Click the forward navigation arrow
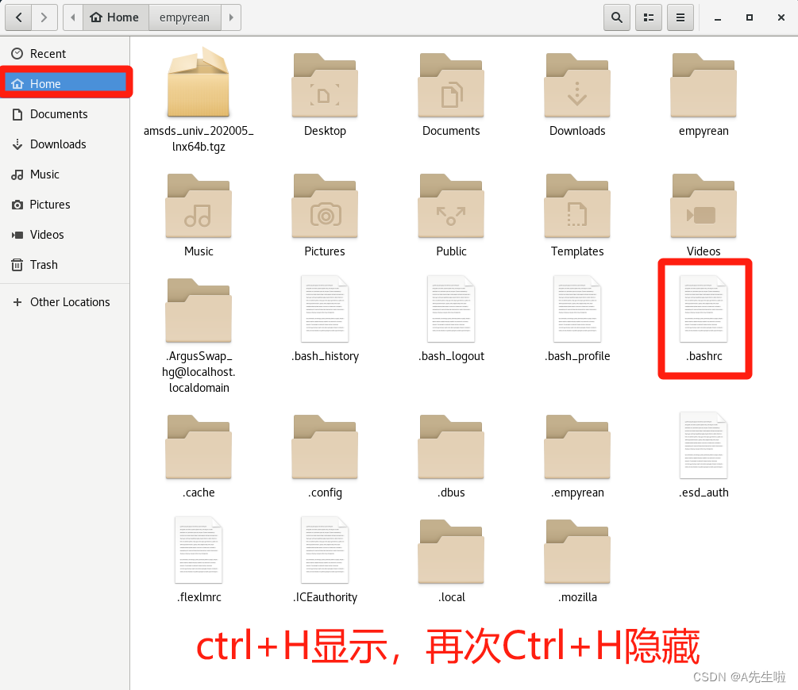The image size is (798, 690). click(x=44, y=17)
